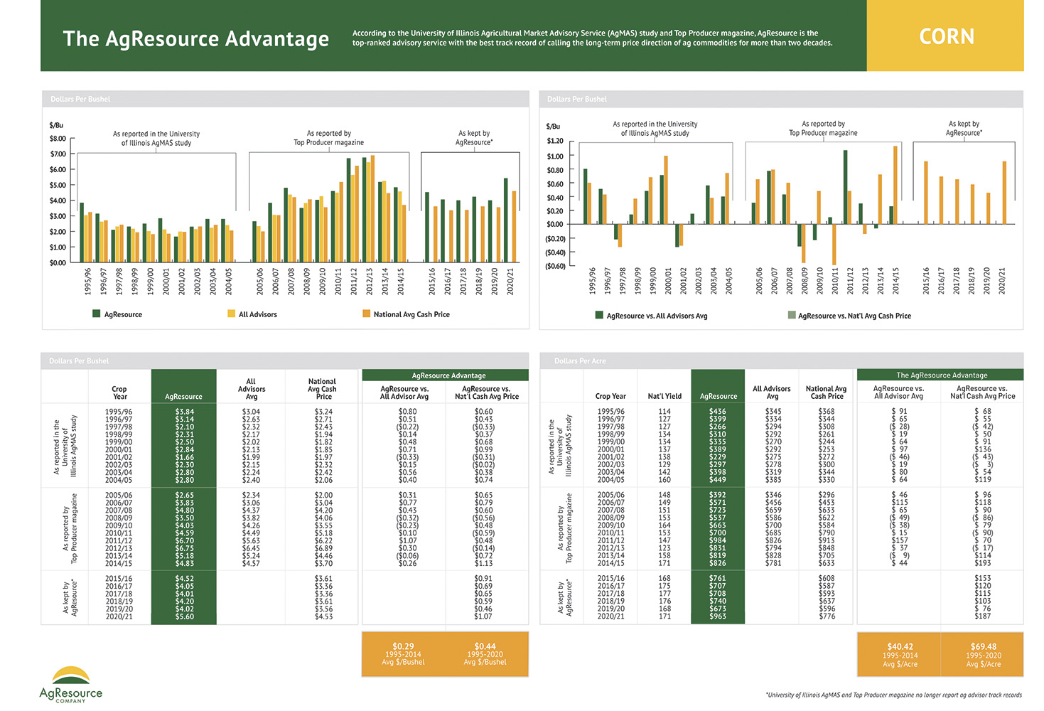Click the $8.00 axis label on the left chart
This screenshot has width=1044, height=711.
point(58,139)
